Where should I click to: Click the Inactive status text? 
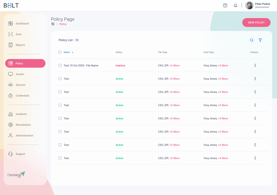pos(120,65)
